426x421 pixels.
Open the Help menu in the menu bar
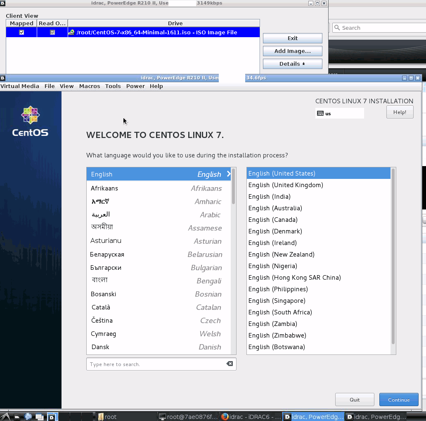pos(156,86)
